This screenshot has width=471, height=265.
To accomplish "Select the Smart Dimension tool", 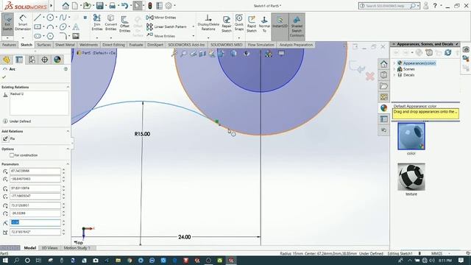I will tap(23, 23).
